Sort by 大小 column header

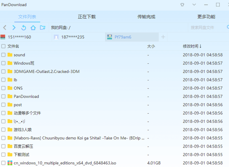(x=151, y=46)
